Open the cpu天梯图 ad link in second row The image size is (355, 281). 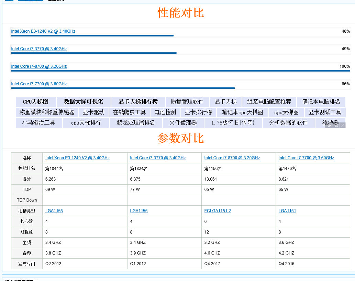(286, 112)
